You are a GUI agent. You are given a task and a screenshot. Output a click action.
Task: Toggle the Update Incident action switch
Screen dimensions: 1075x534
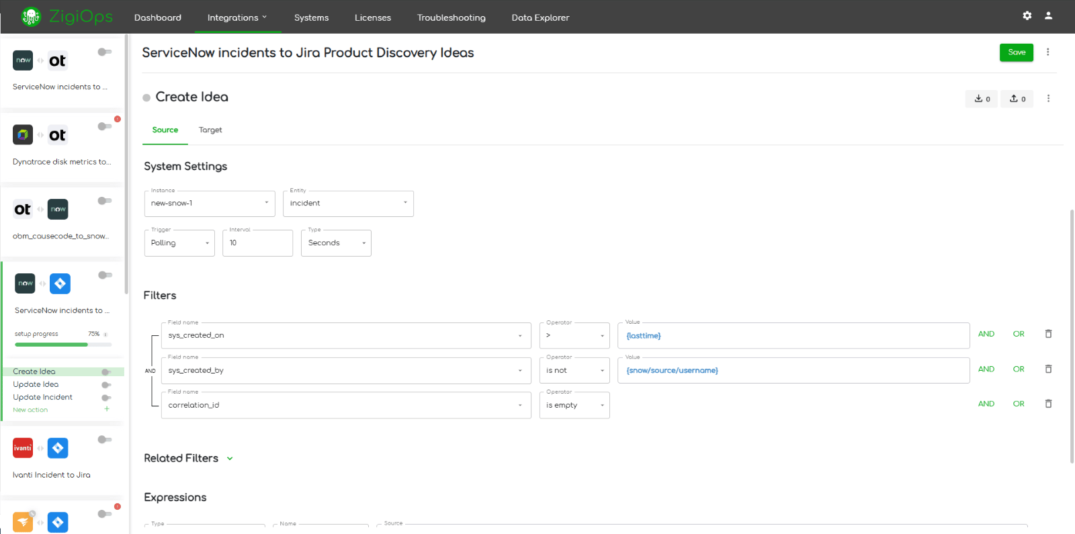click(106, 398)
